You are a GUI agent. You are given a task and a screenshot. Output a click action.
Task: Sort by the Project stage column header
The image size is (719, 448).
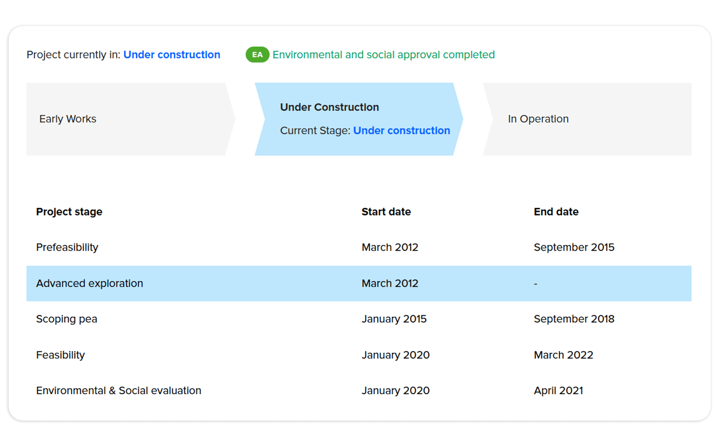point(69,211)
